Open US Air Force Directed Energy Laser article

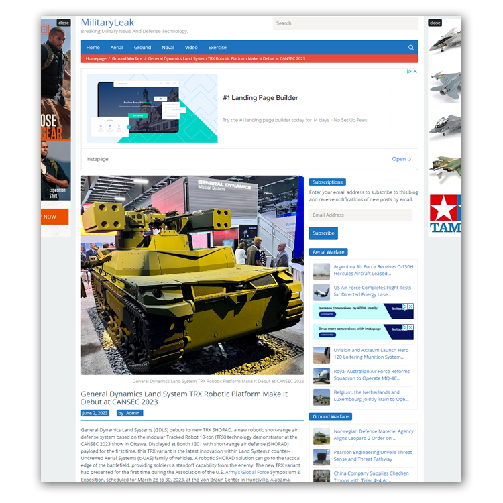pos(372,291)
